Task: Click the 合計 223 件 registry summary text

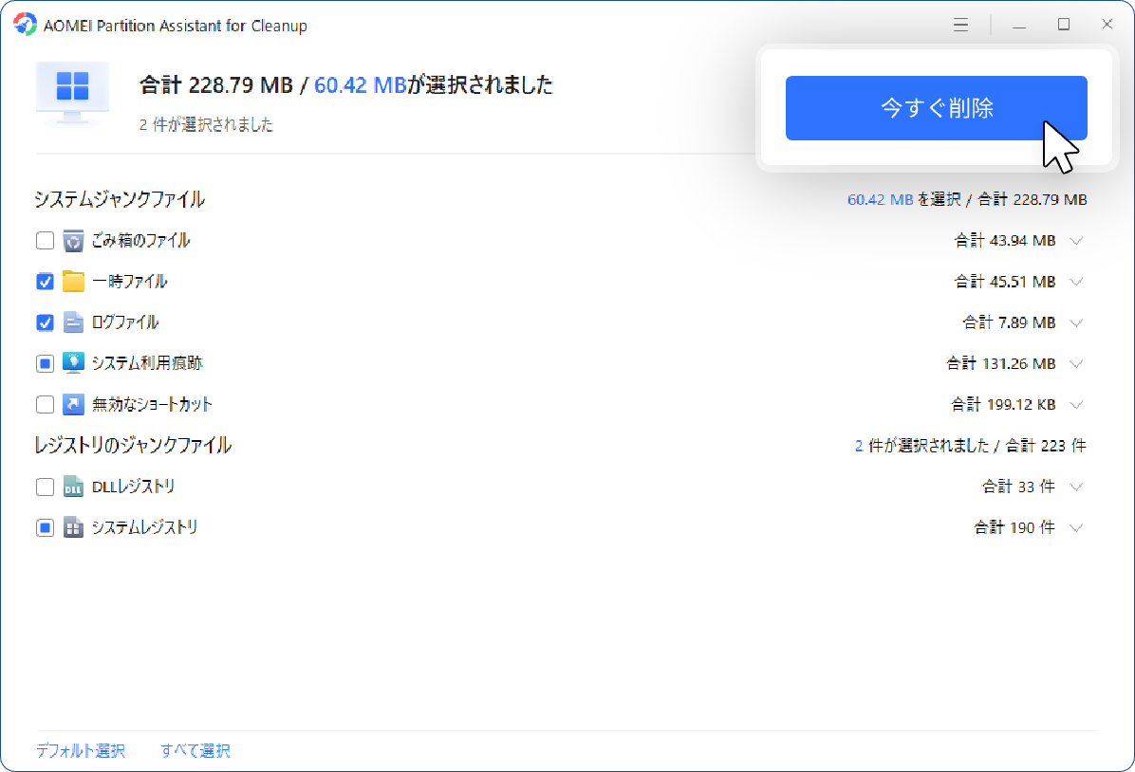Action: 1046,446
